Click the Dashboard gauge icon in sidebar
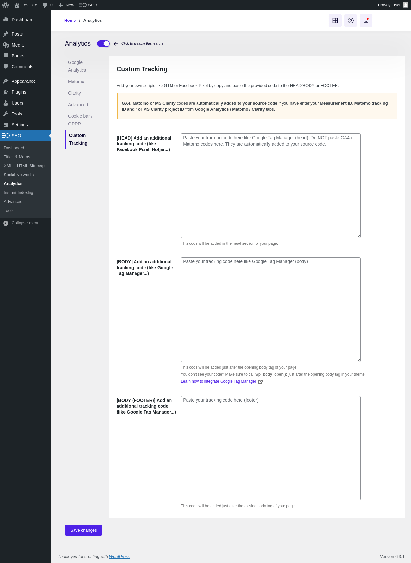Image resolution: width=411 pixels, height=563 pixels. pos(6,20)
